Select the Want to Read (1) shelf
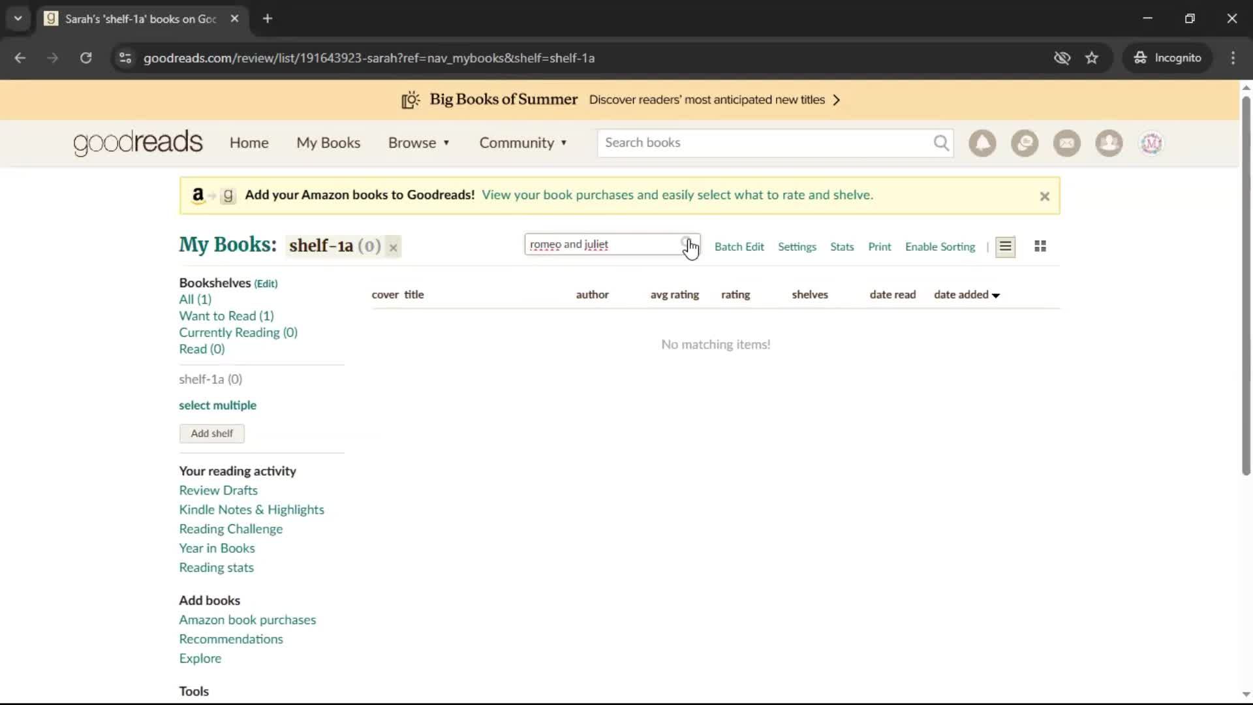 [226, 316]
